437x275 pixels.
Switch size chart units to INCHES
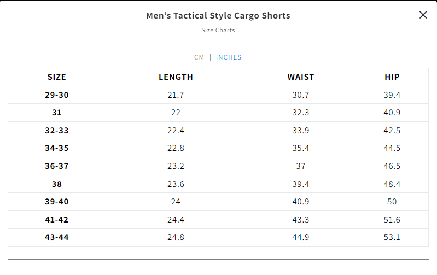pyautogui.click(x=229, y=57)
